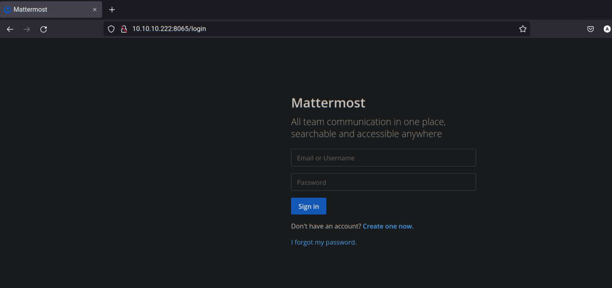Click the Password field
Screen dimensions: 612x288
point(383,182)
